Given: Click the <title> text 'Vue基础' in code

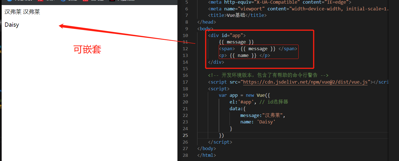Looking at the screenshot, I should (x=236, y=15).
